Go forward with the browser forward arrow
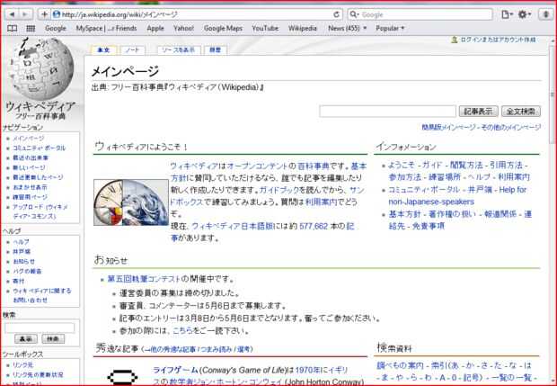Screen dimensions: 557x386 (x=25, y=14)
